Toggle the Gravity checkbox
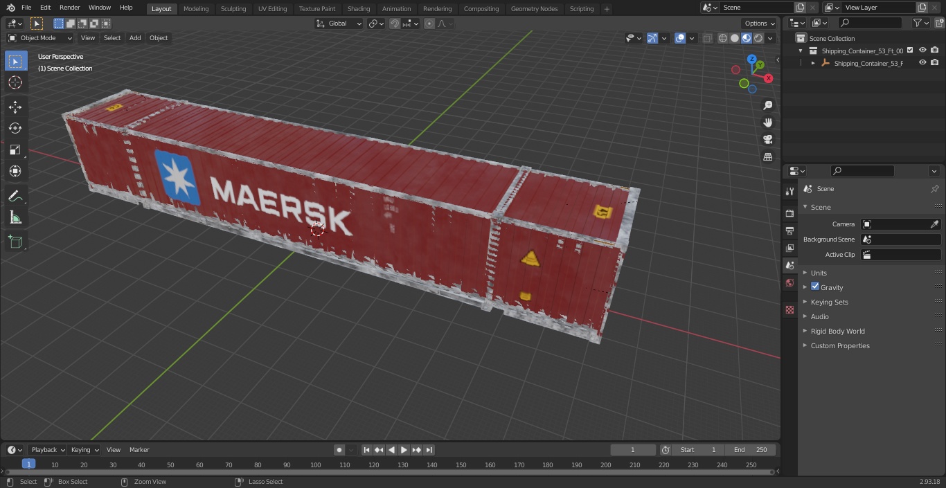The height and width of the screenshot is (488, 946). (815, 287)
